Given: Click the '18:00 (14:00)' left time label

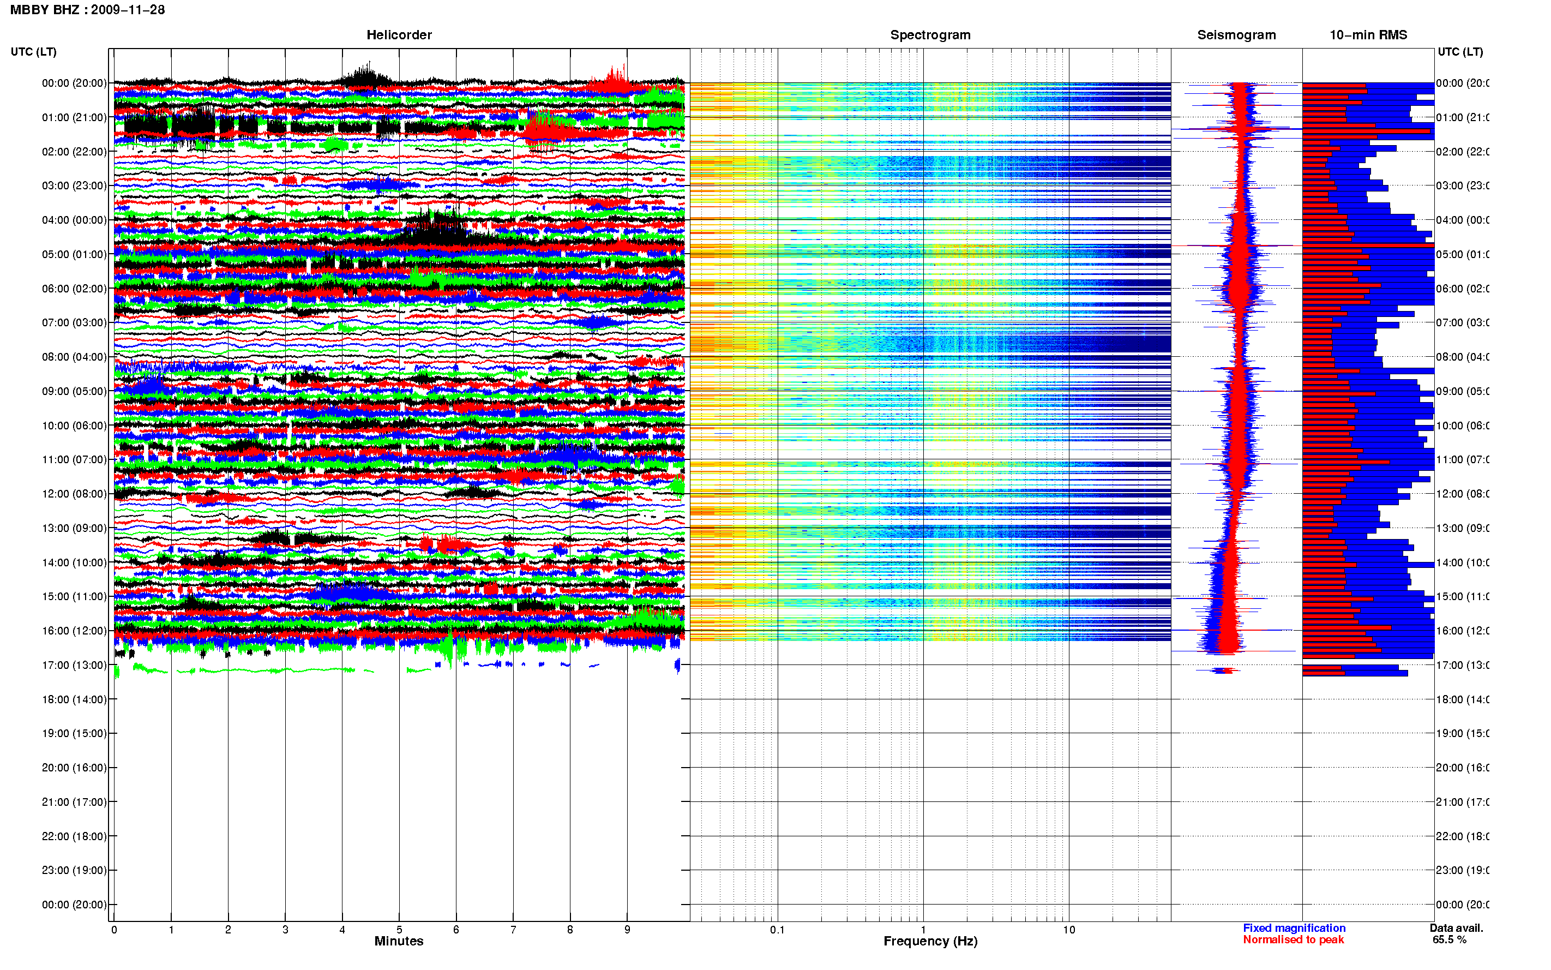Looking at the screenshot, I should 74,700.
